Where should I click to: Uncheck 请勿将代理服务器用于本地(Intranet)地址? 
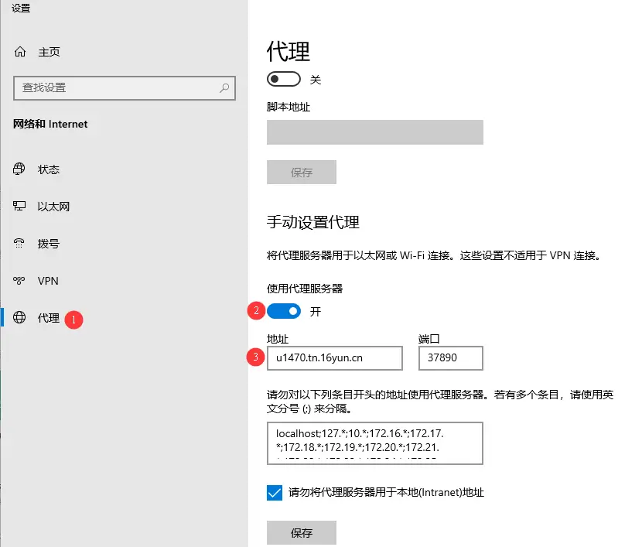[274, 492]
